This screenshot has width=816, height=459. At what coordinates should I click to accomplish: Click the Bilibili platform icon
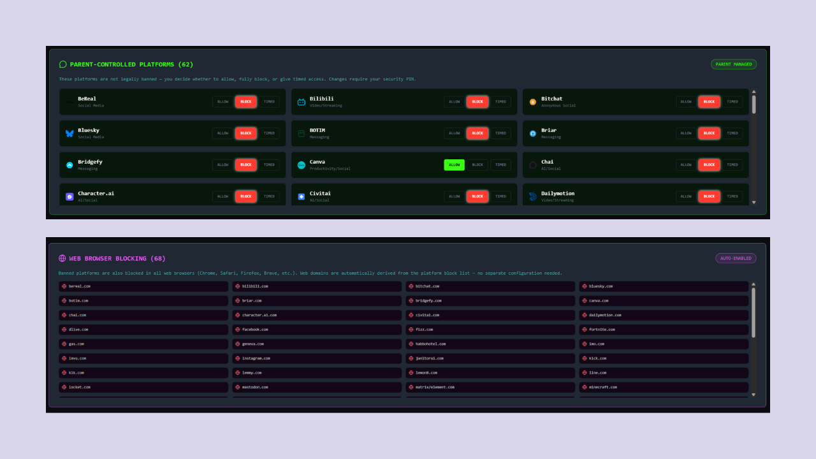[x=302, y=102]
